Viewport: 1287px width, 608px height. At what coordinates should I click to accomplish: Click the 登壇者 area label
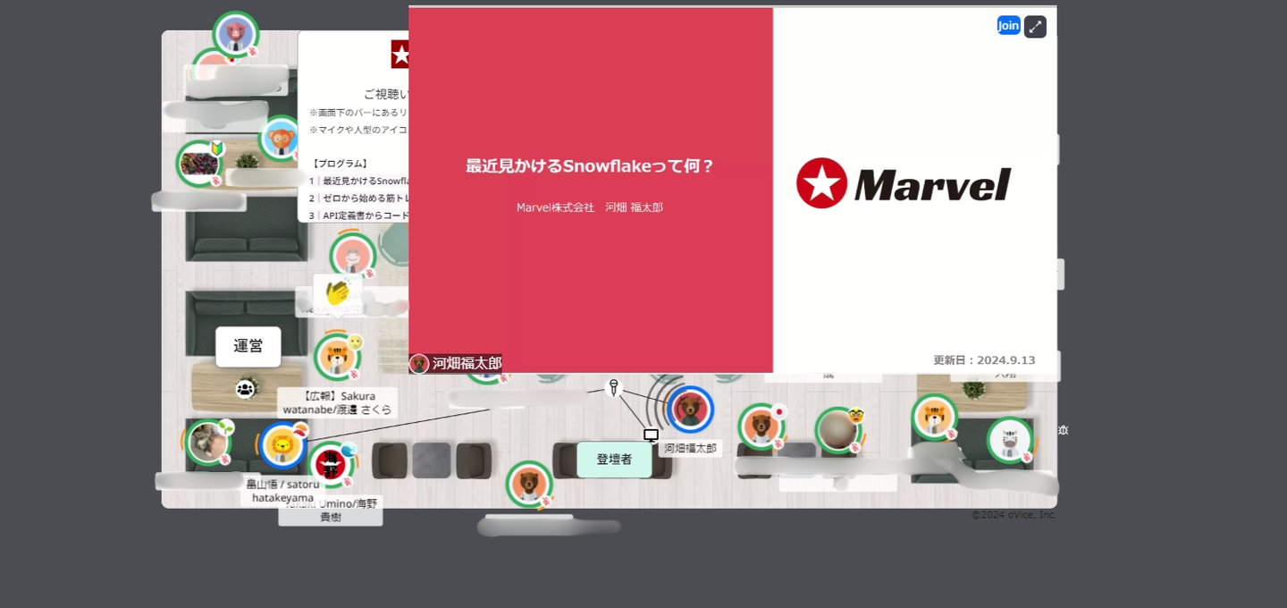coord(614,460)
